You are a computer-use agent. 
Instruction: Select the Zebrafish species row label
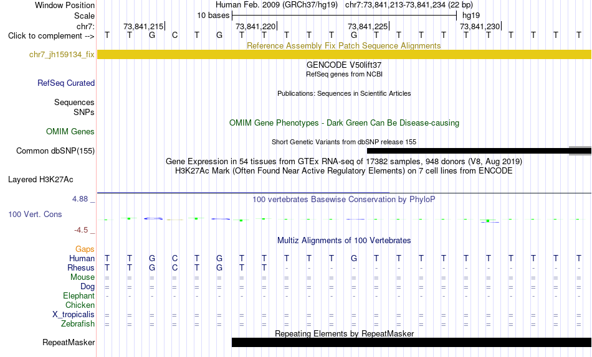(78, 324)
